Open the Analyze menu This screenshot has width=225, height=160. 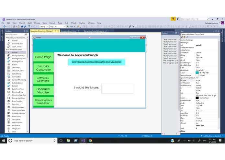point(82,23)
